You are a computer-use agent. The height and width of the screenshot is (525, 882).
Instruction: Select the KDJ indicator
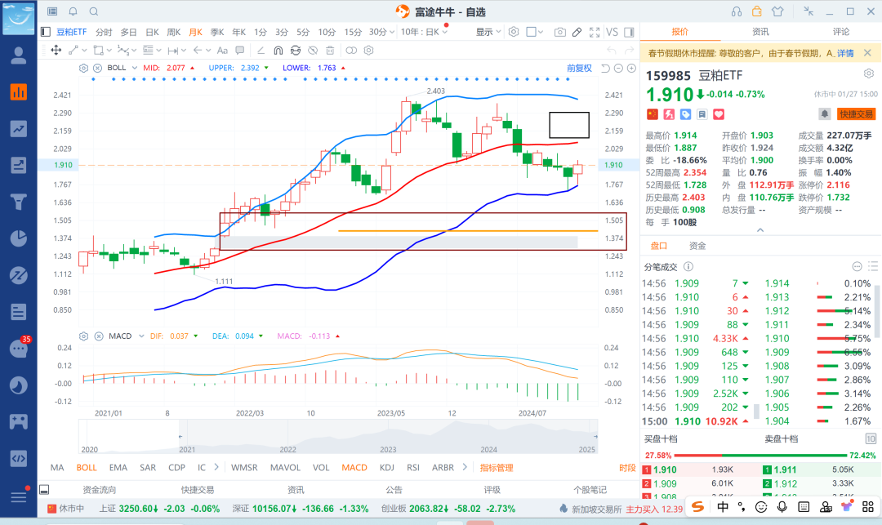[387, 468]
